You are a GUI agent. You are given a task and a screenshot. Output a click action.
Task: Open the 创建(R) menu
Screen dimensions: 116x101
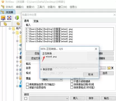(51, 7)
